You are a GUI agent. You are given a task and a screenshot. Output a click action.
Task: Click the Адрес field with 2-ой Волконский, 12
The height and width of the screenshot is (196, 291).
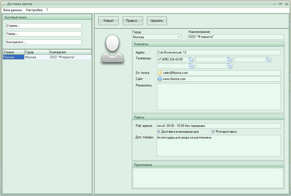pos(219,52)
